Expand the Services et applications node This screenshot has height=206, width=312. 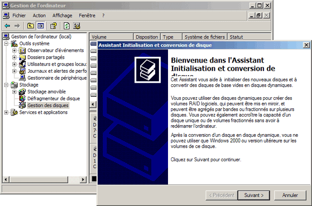point(6,112)
